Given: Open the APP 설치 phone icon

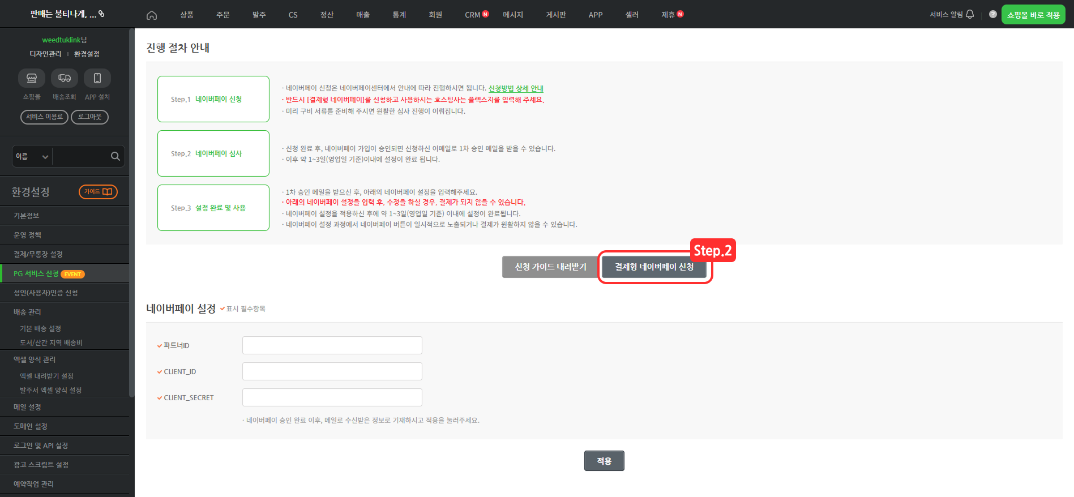Looking at the screenshot, I should click(97, 78).
